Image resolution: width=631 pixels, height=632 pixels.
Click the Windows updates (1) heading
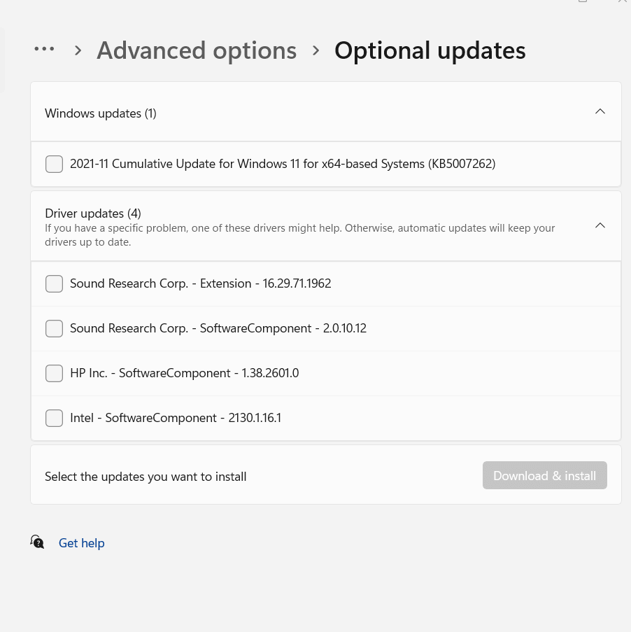point(100,113)
